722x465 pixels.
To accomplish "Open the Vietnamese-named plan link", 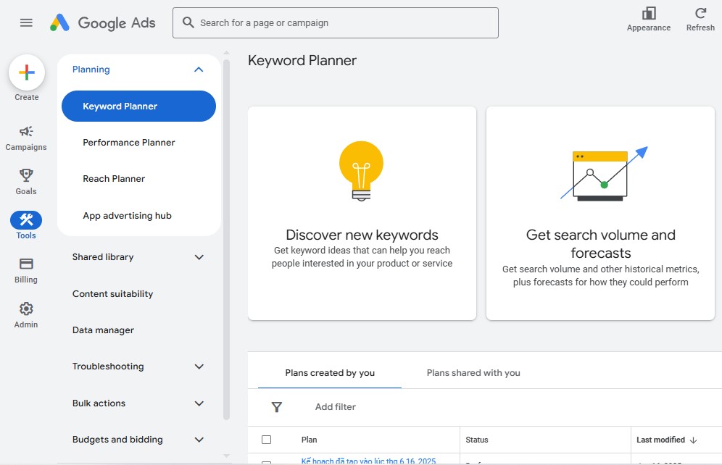I will coord(368,461).
